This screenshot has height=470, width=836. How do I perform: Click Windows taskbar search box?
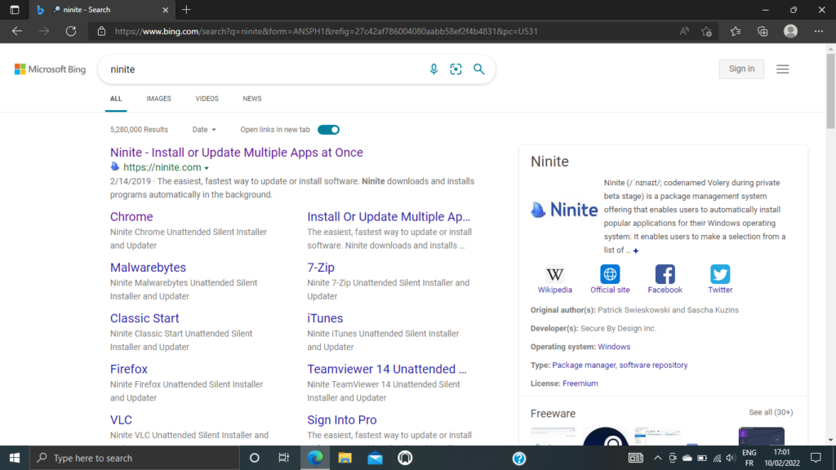coord(135,459)
